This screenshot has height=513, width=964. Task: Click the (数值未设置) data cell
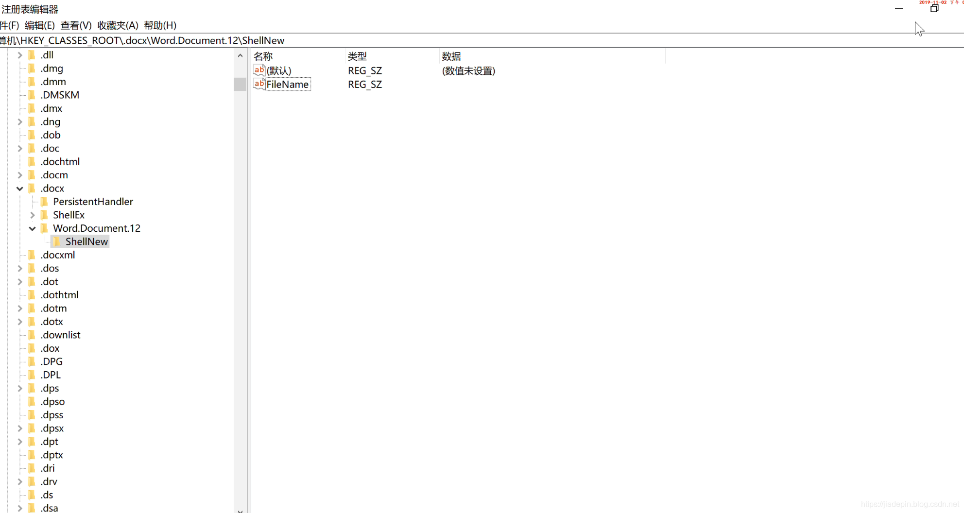468,71
